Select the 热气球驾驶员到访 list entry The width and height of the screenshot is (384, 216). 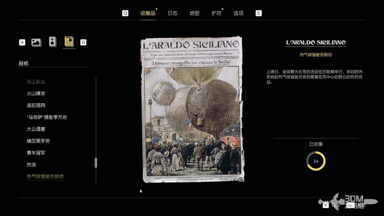point(45,177)
